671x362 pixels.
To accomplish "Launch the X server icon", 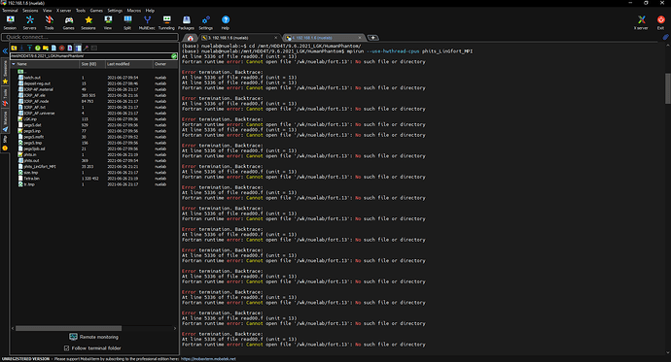I will click(x=641, y=22).
